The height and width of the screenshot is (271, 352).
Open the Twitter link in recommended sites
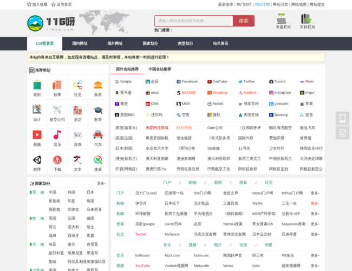pyautogui.click(x=246, y=81)
